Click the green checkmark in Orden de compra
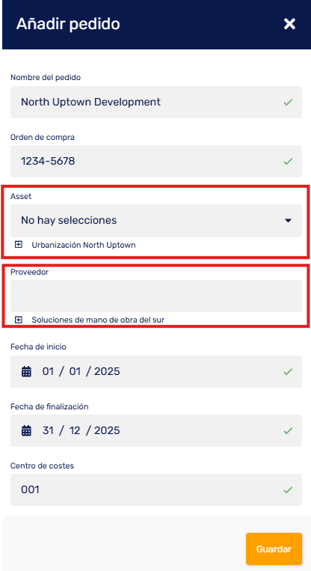The image size is (311, 571). click(x=288, y=161)
